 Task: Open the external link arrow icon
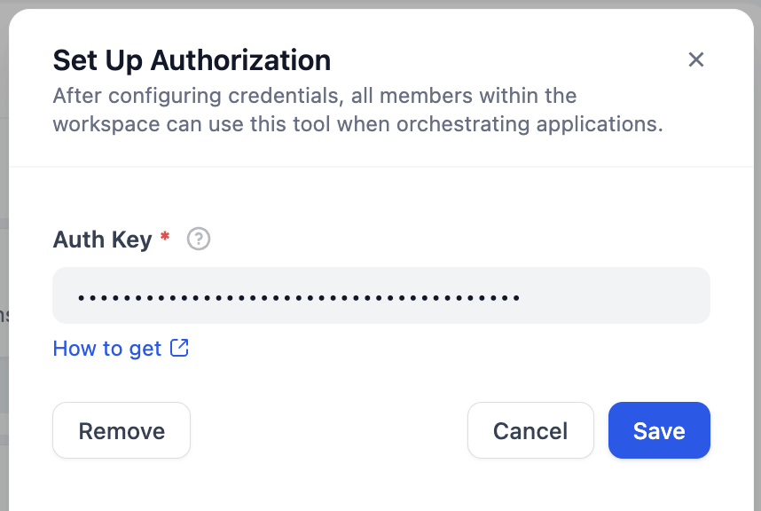coord(180,348)
